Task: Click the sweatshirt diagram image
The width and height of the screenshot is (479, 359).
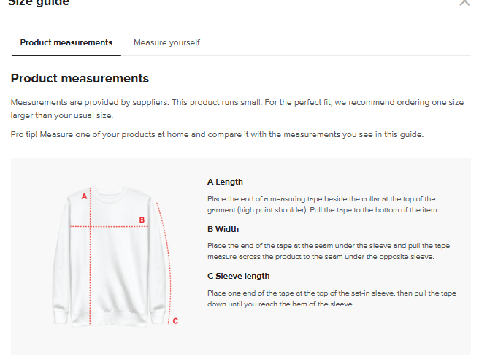Action: click(x=110, y=255)
